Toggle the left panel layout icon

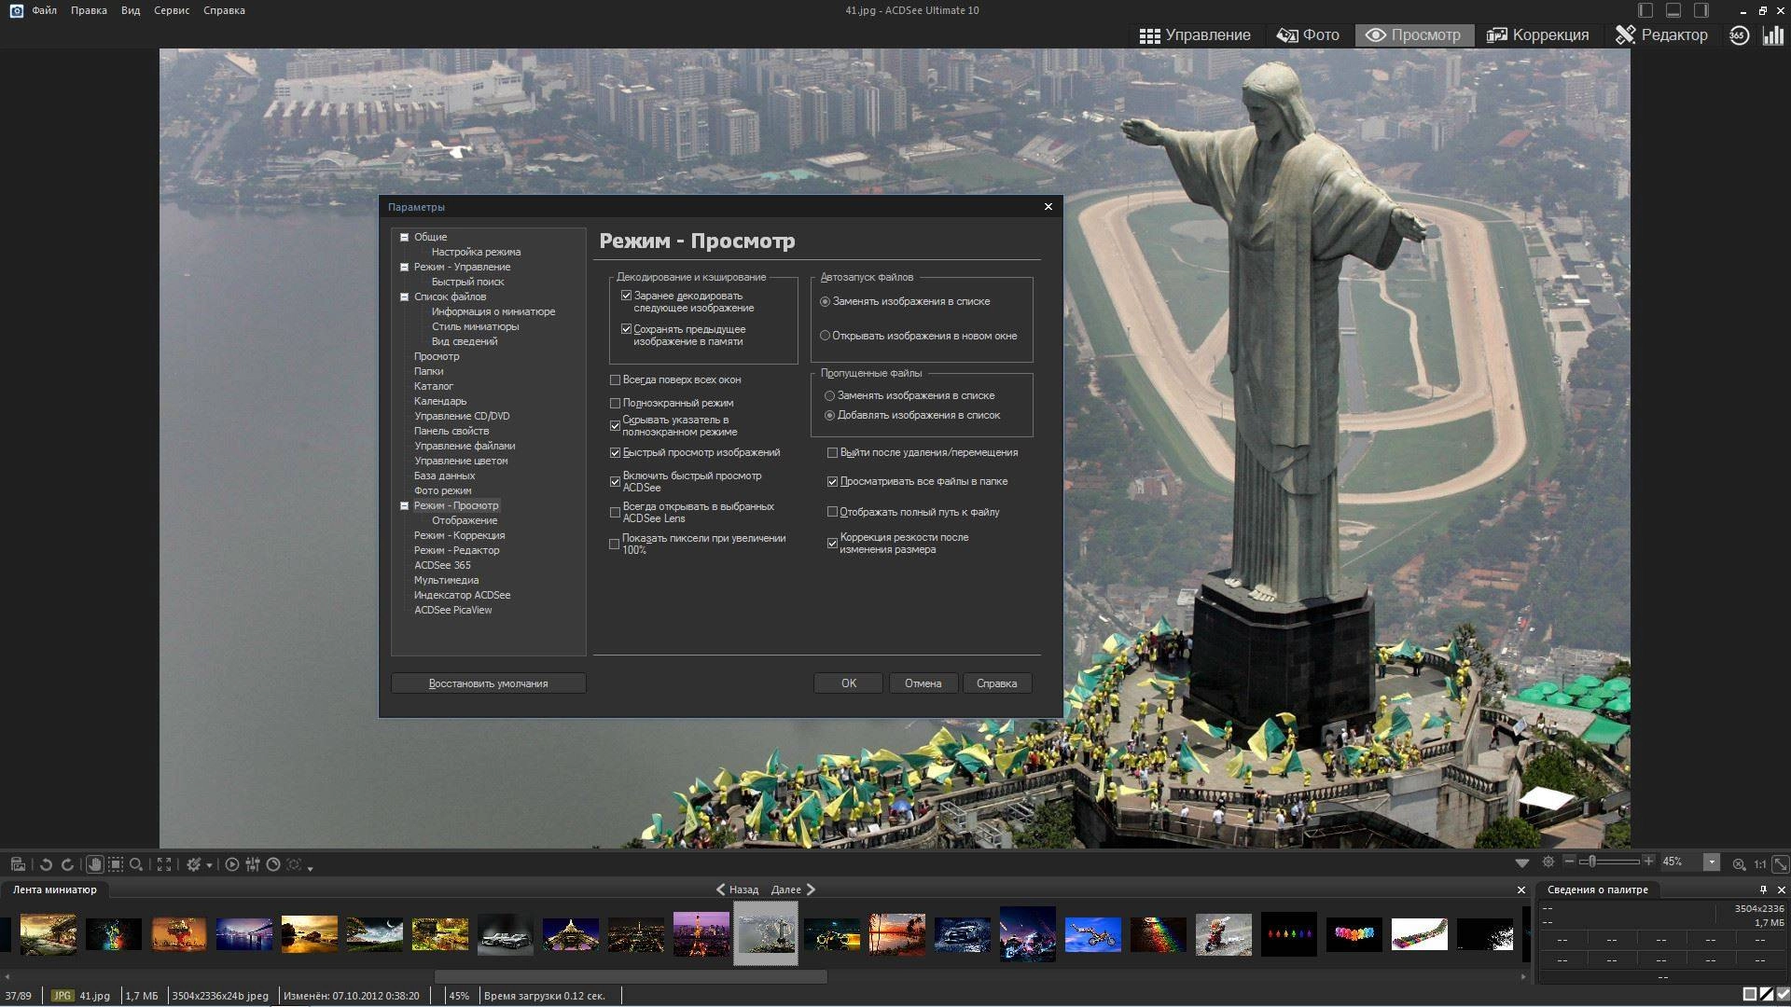1645,10
